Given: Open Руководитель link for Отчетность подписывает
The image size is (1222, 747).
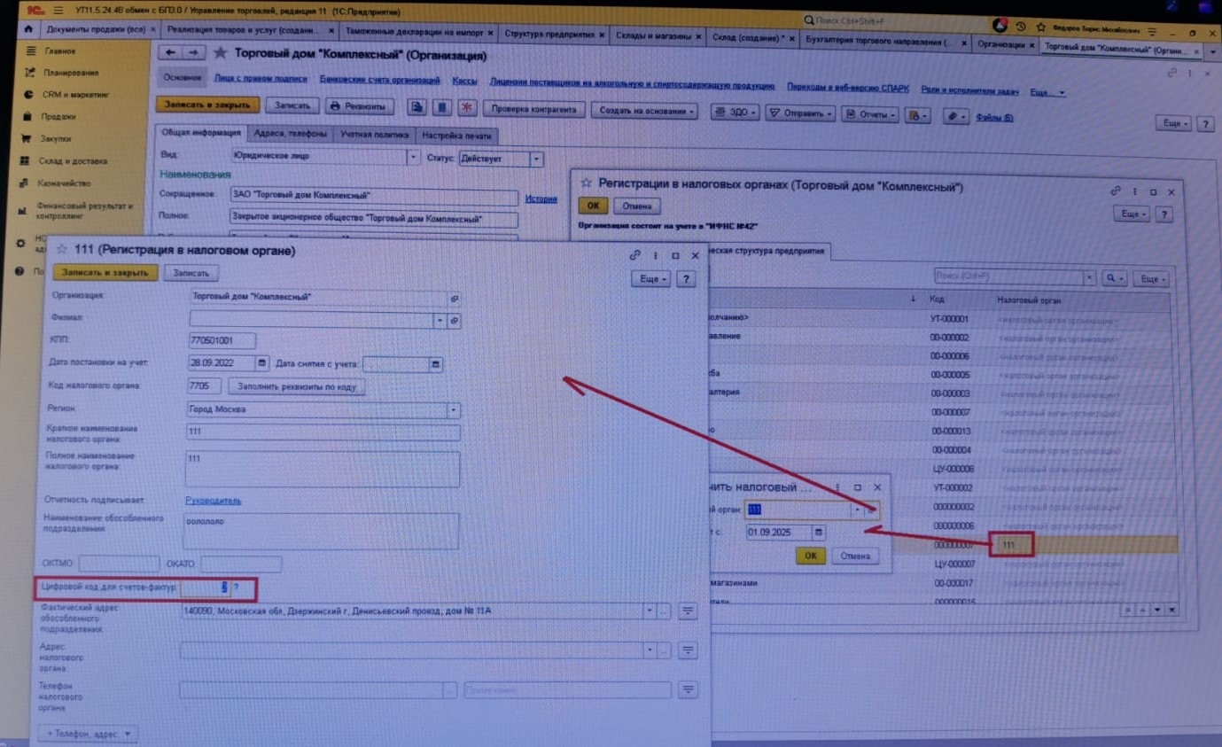Looking at the screenshot, I should pyautogui.click(x=213, y=501).
